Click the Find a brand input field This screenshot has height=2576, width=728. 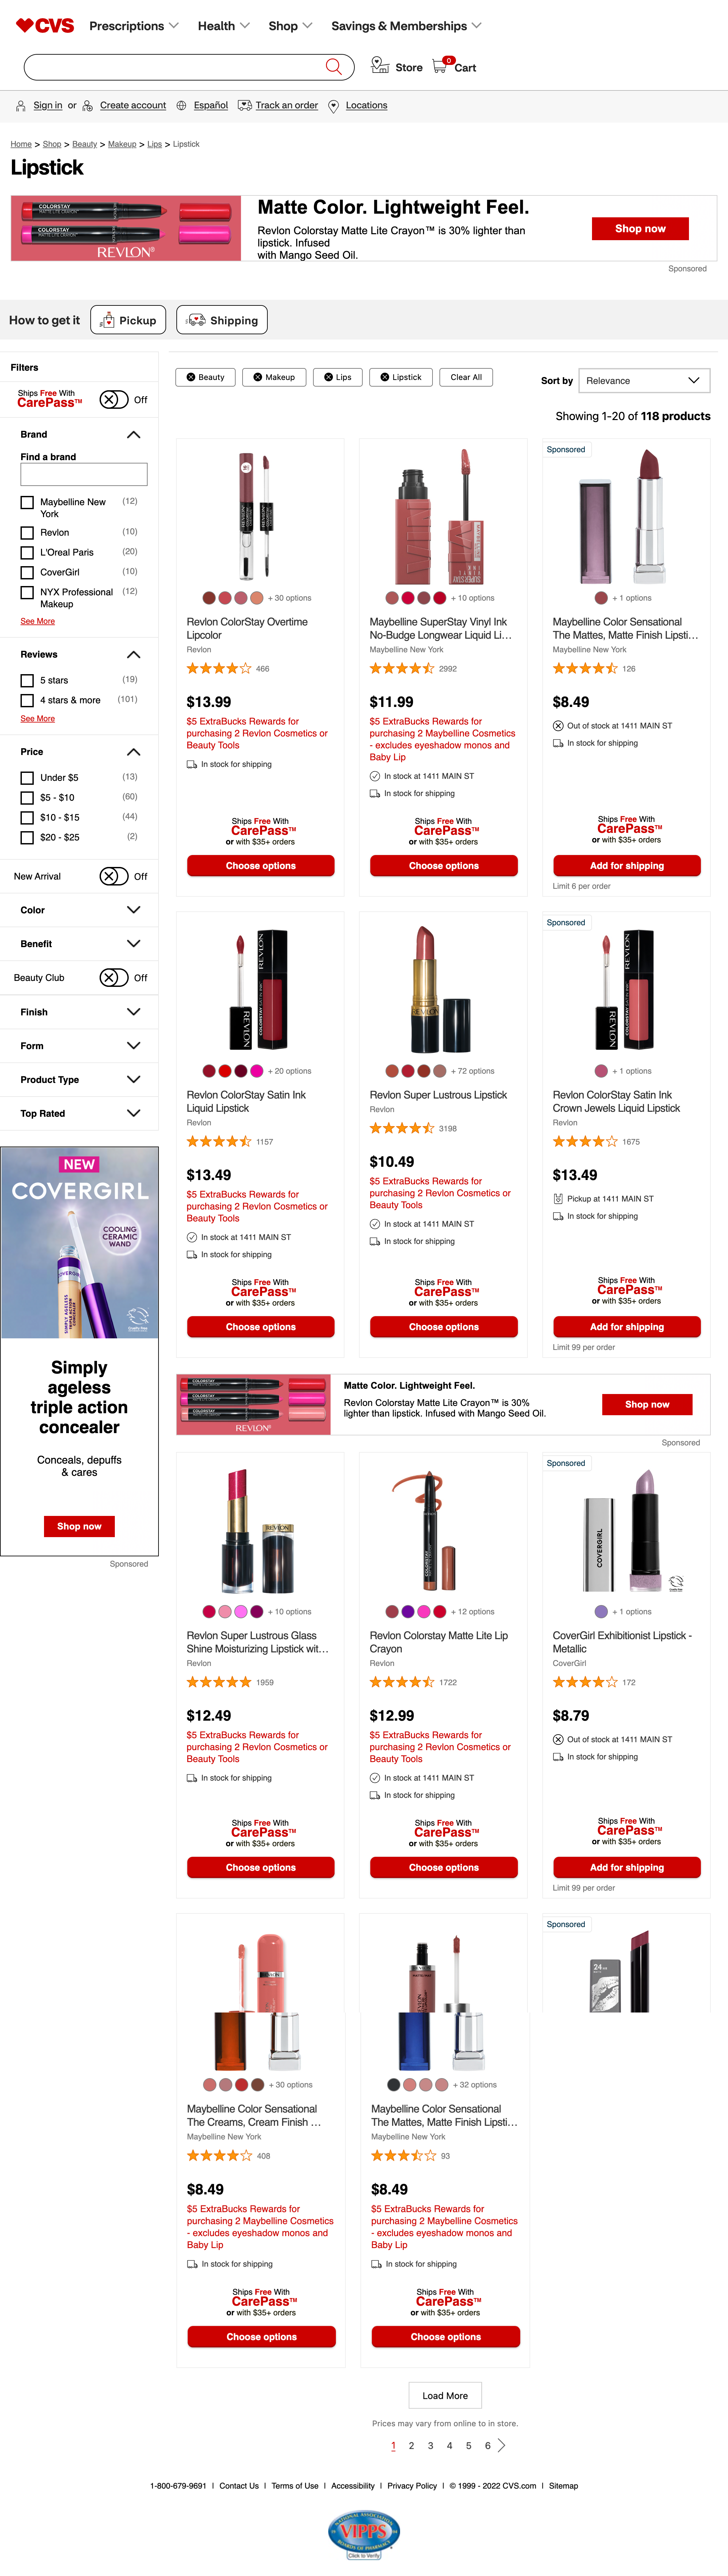[84, 475]
